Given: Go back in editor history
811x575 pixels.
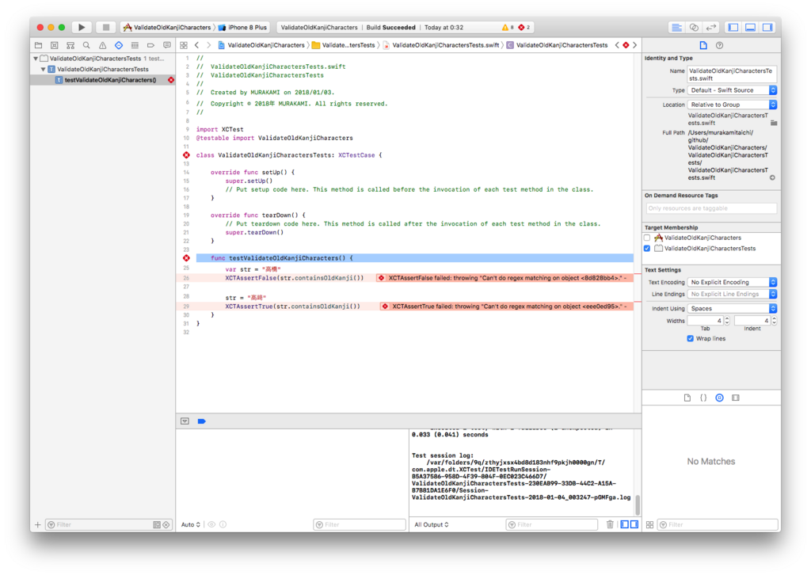Looking at the screenshot, I should (197, 45).
